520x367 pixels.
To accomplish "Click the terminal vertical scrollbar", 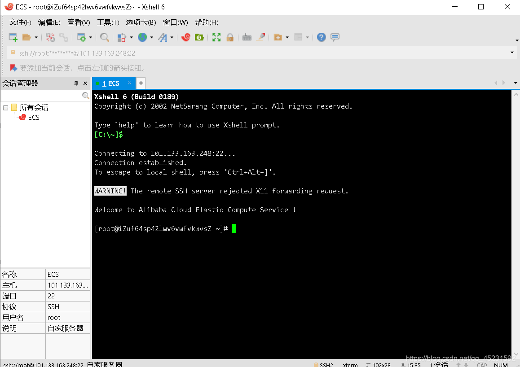I will coord(516,224).
